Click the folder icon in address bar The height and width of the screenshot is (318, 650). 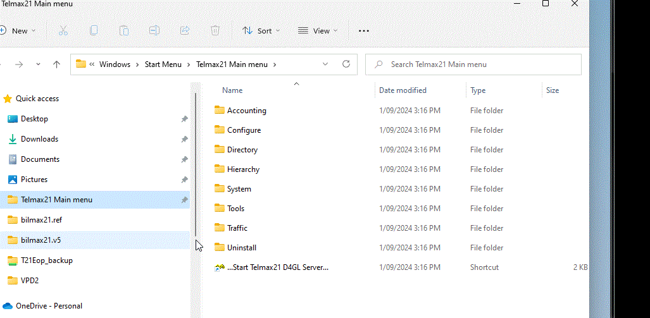tap(81, 64)
